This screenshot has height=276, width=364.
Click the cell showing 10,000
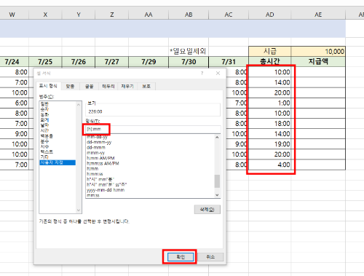click(318, 52)
